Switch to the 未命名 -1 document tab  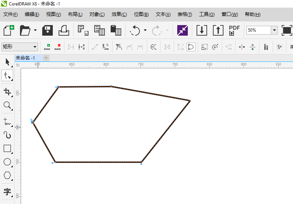(x=25, y=58)
